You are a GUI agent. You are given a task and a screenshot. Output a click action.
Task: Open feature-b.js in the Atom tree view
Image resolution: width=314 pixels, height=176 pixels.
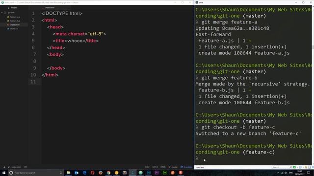(15, 21)
